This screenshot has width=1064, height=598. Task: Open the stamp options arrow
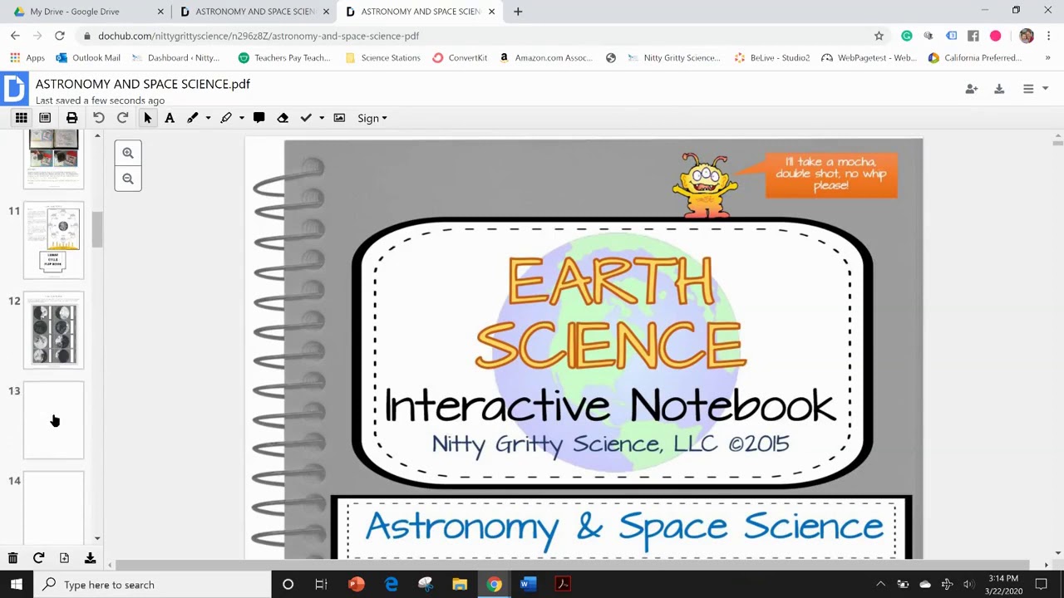321,118
